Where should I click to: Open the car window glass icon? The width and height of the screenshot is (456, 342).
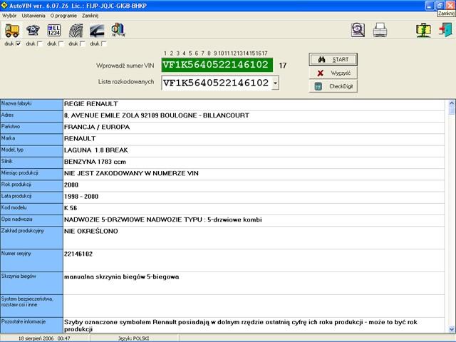coord(97,30)
